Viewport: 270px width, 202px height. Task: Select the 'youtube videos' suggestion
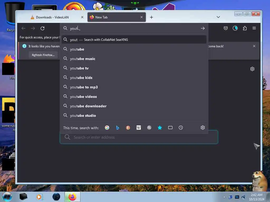134,97
